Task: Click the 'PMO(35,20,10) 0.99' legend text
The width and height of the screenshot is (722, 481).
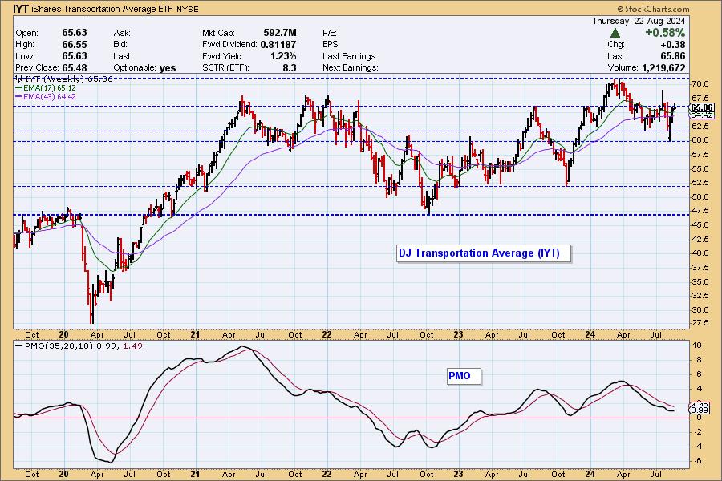Action: (x=72, y=346)
